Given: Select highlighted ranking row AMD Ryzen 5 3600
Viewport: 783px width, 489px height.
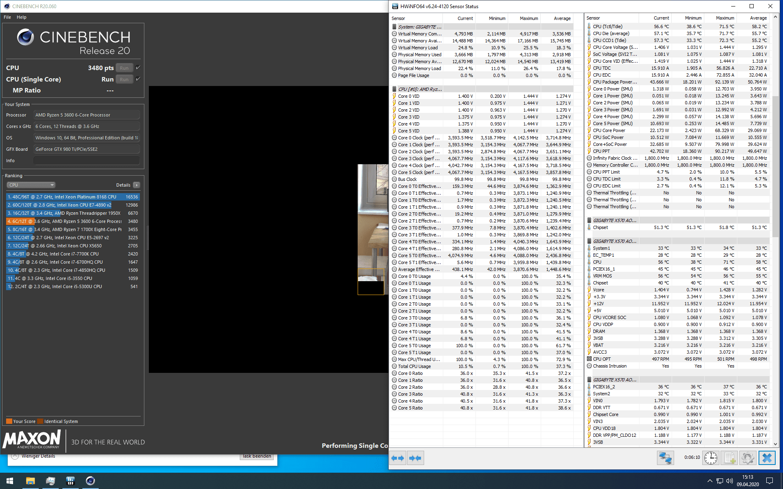Looking at the screenshot, I should coord(73,221).
